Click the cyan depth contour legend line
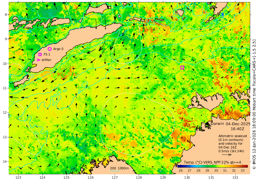 coord(115,171)
